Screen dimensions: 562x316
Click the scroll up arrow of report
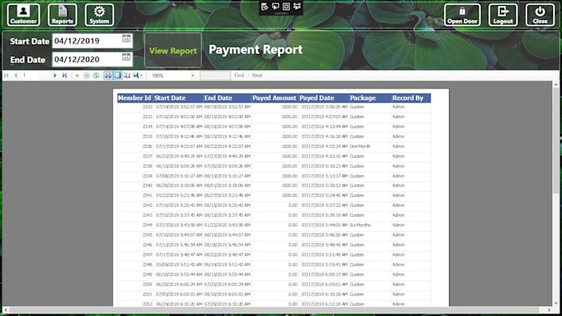click(x=556, y=84)
